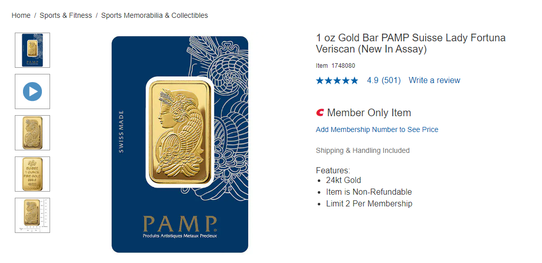Click the Limit 2 Per Membership feature
The width and height of the screenshot is (542, 263).
(369, 204)
